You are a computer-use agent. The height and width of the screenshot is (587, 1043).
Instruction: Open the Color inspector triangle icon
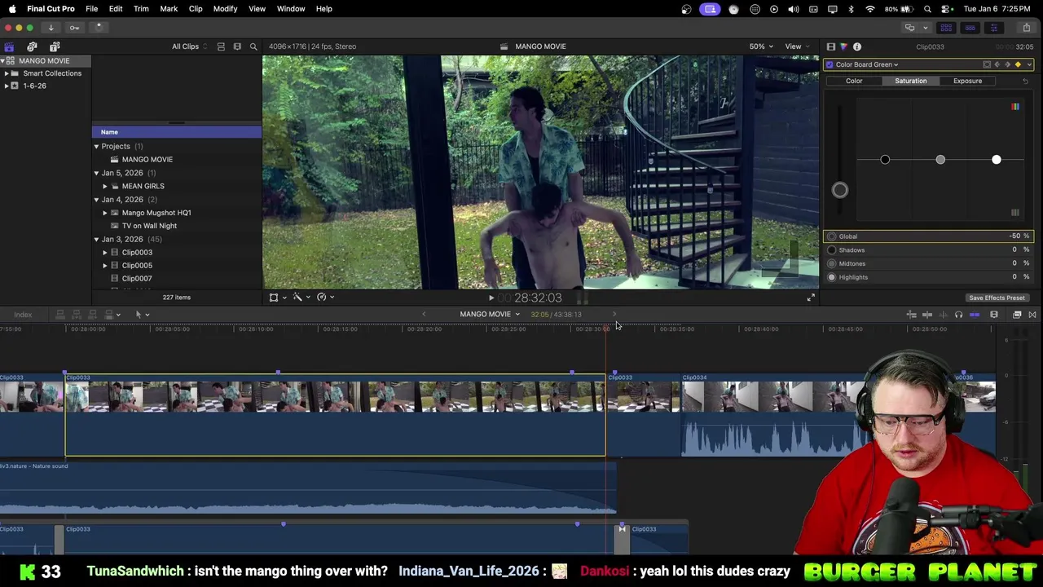tap(843, 46)
